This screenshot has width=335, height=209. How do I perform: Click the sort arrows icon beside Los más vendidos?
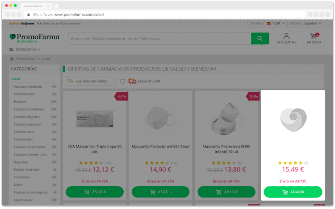[x=71, y=81]
